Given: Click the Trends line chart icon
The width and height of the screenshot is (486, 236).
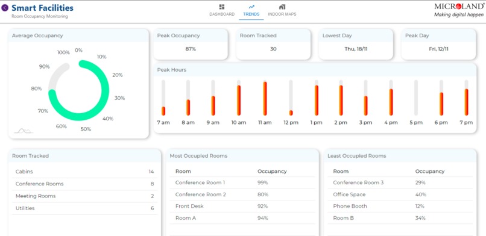Looking at the screenshot, I should tap(251, 7).
